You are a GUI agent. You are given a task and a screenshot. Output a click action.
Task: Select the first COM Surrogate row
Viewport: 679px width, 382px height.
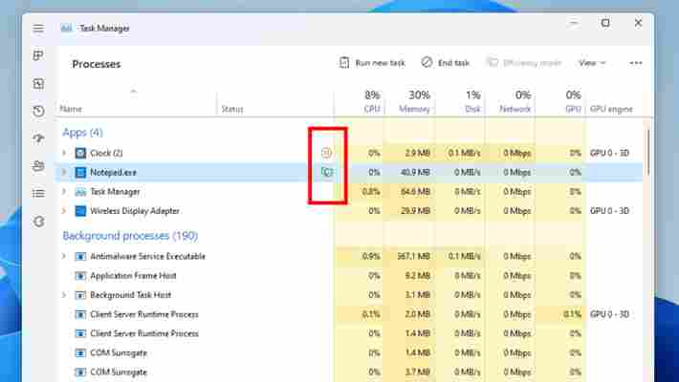(349, 353)
